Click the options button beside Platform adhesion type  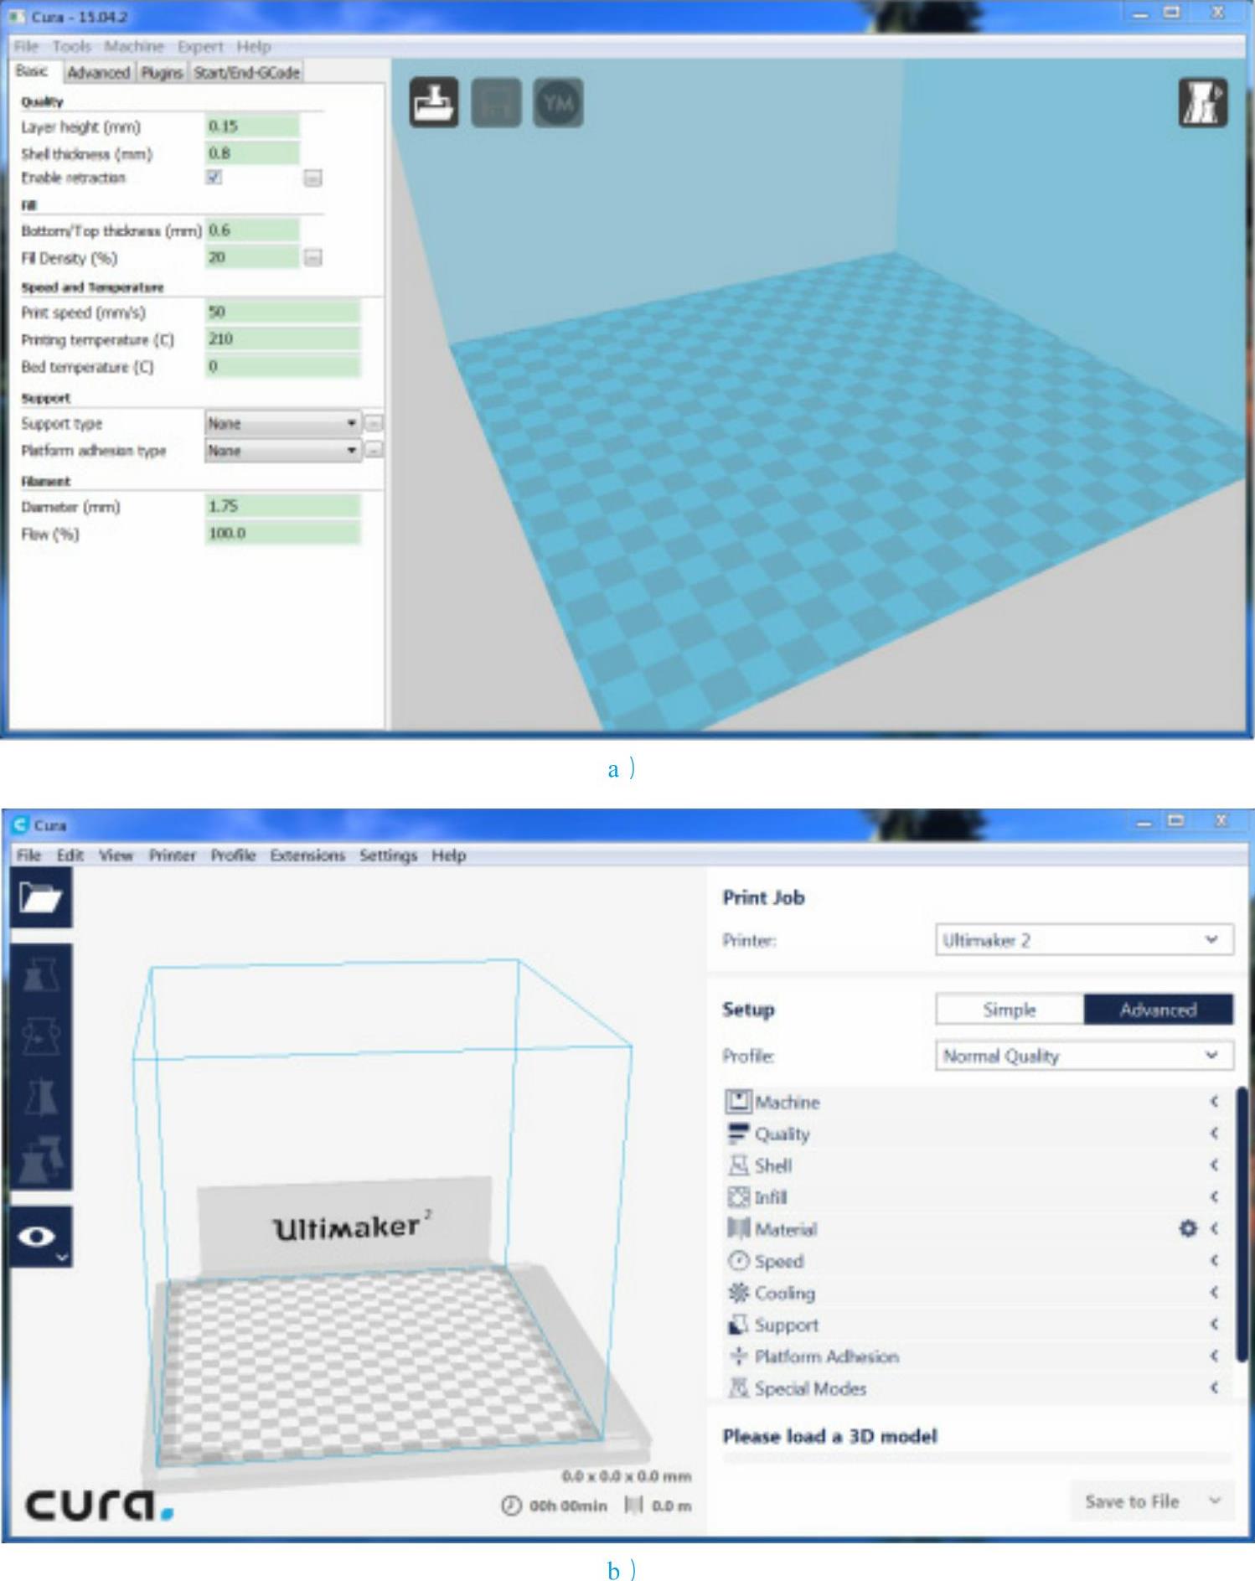[x=374, y=450]
